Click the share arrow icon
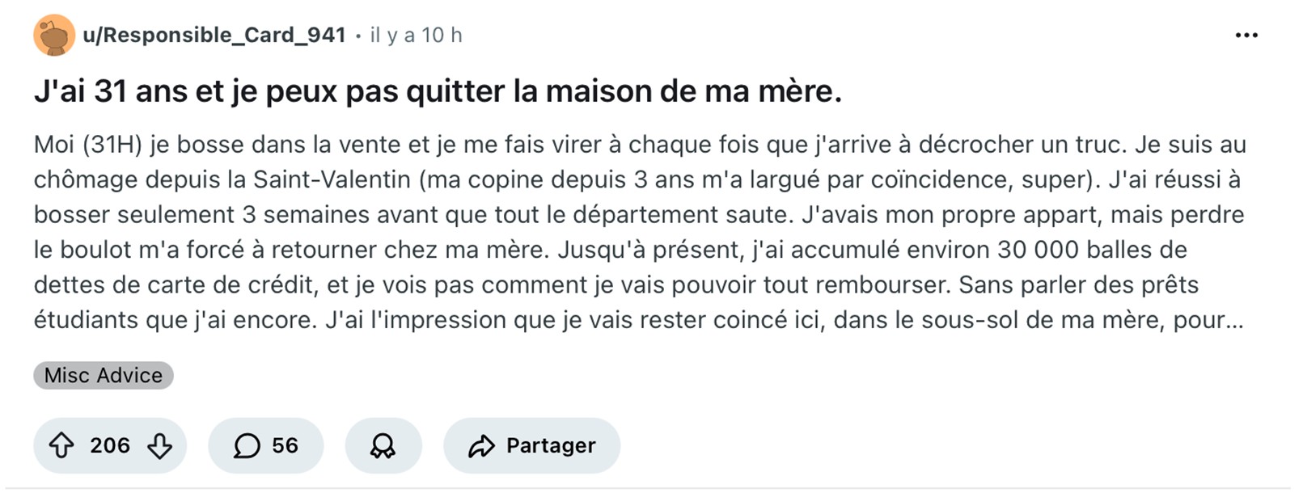 click(481, 445)
